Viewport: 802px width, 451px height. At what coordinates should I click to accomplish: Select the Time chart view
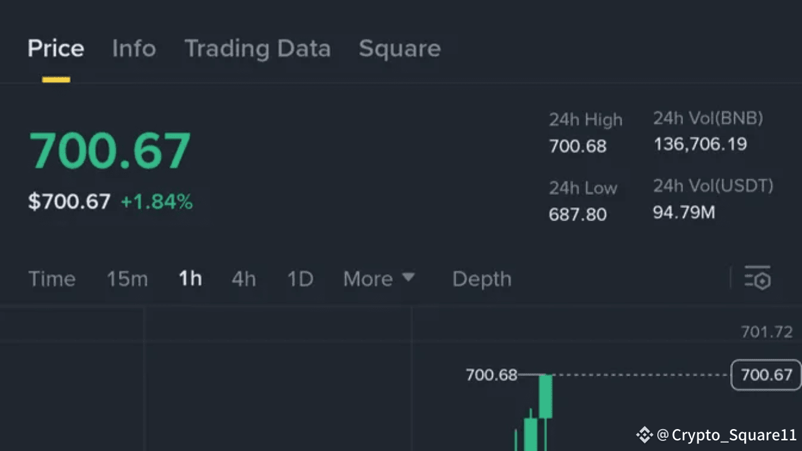(x=52, y=279)
